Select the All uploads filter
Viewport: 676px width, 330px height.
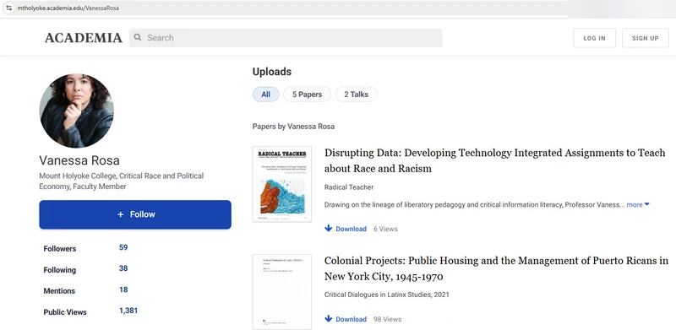coord(265,95)
